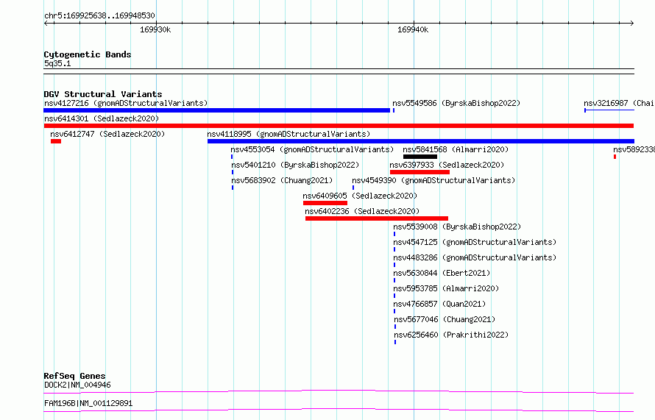655x420 pixels.
Task: Click the ruler's right arrow end
Action: click(x=632, y=24)
